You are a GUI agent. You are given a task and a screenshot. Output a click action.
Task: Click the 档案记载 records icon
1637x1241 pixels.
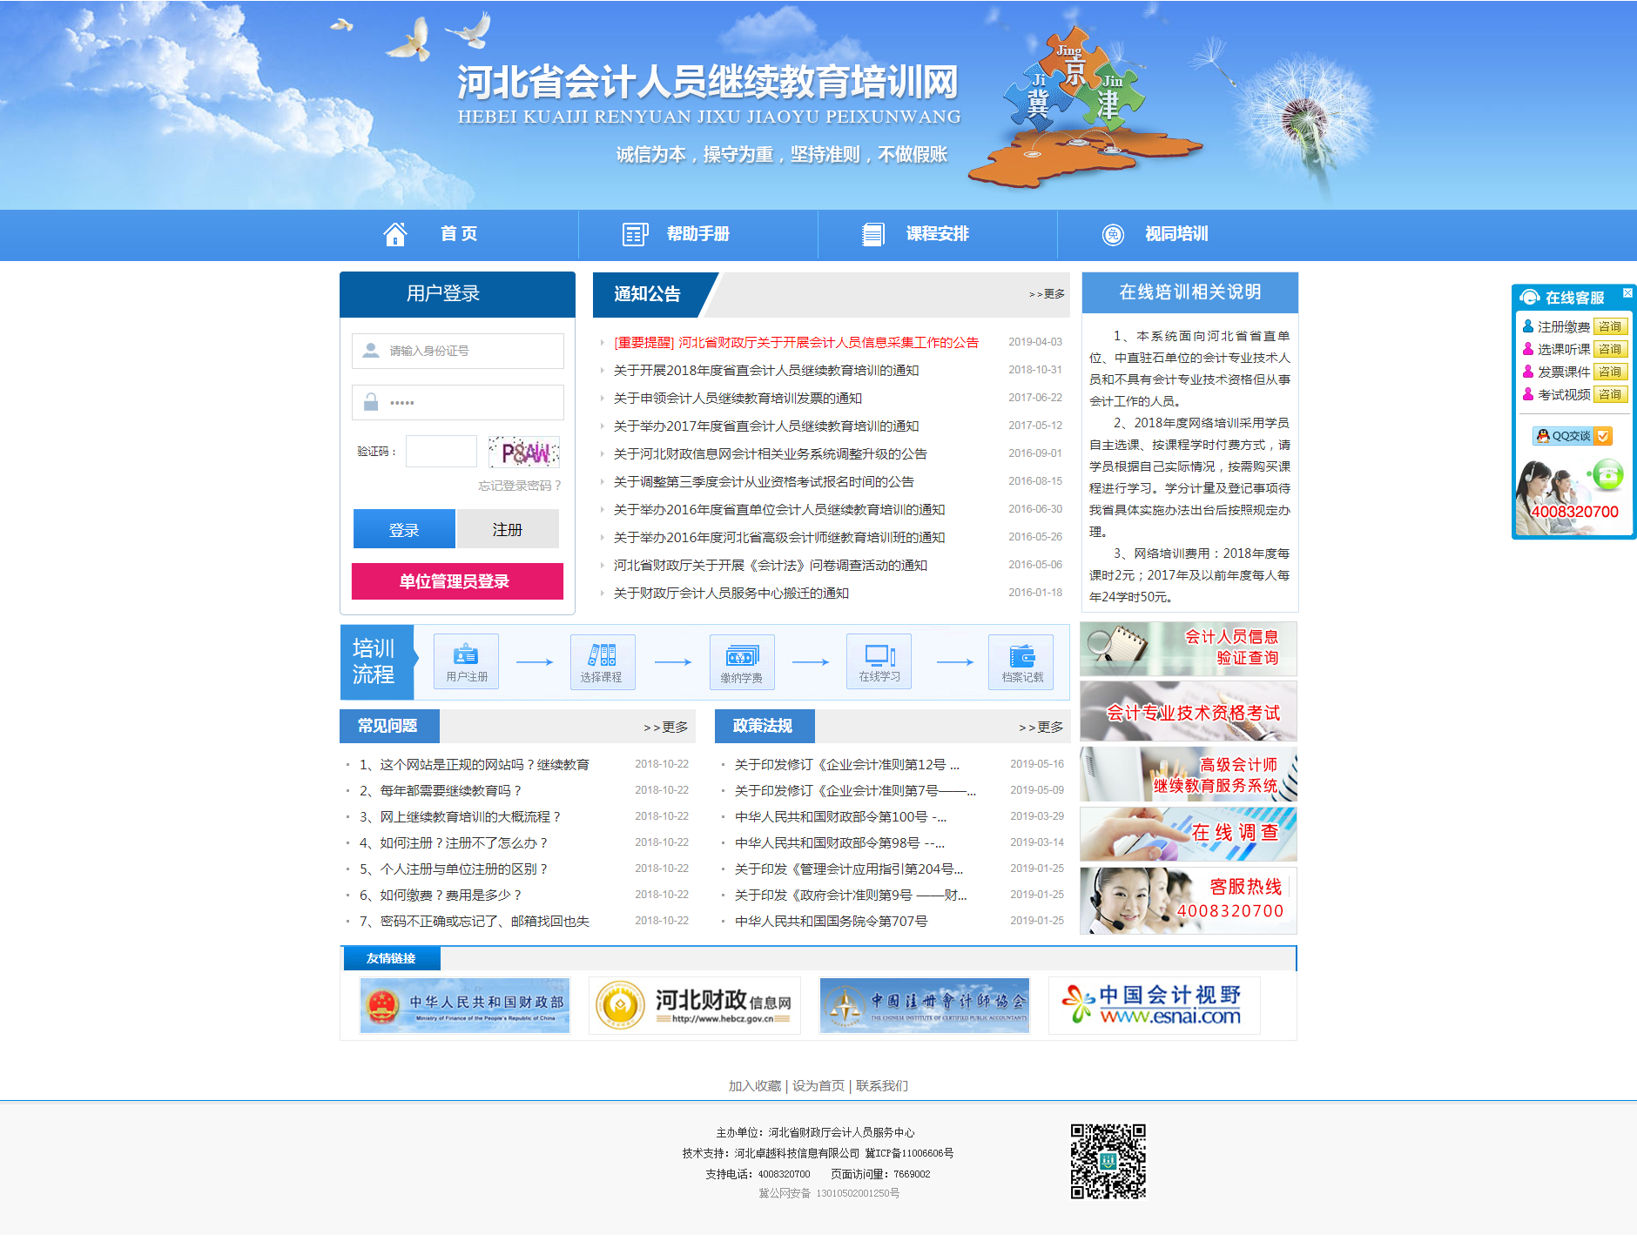click(1021, 656)
